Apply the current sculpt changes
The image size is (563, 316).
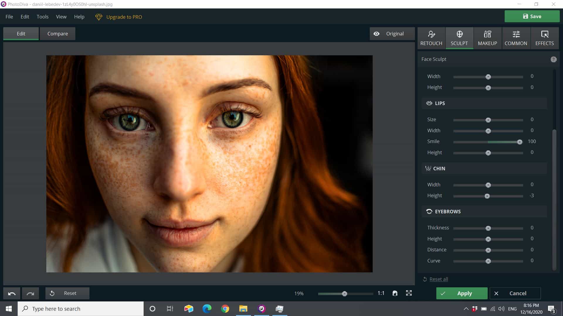coord(462,293)
